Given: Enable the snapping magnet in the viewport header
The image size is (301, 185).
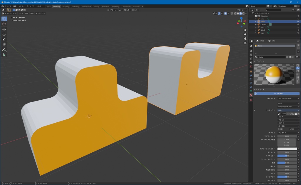Looking at the screenshot, I should coord(125,10).
